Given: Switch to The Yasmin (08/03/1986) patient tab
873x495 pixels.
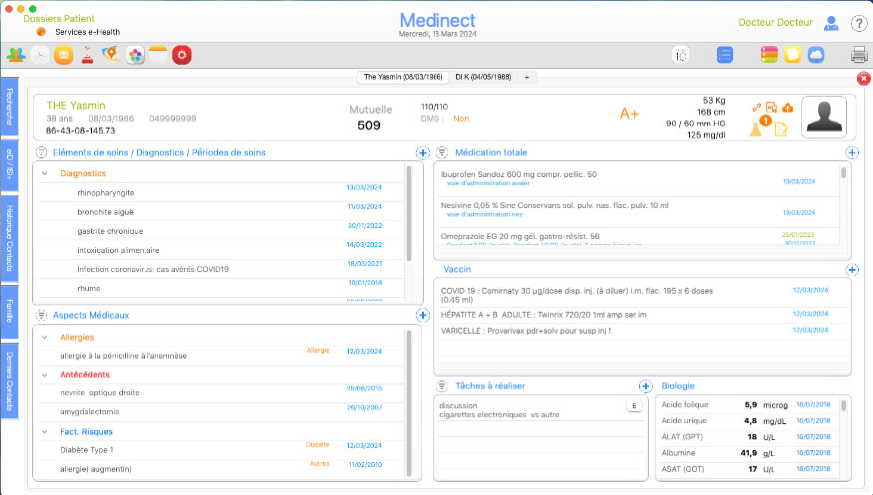Looking at the screenshot, I should click(403, 77).
